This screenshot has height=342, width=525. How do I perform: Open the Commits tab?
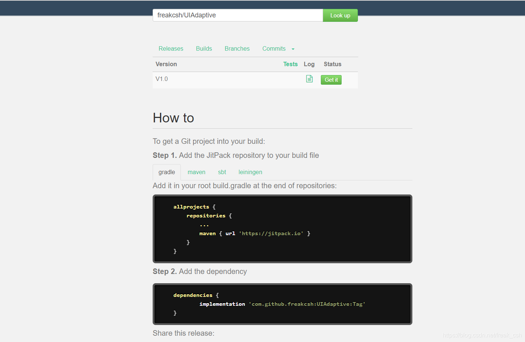coord(274,49)
